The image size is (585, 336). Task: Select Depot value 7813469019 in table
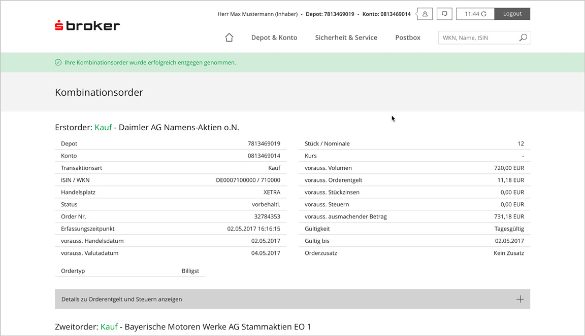(x=264, y=143)
